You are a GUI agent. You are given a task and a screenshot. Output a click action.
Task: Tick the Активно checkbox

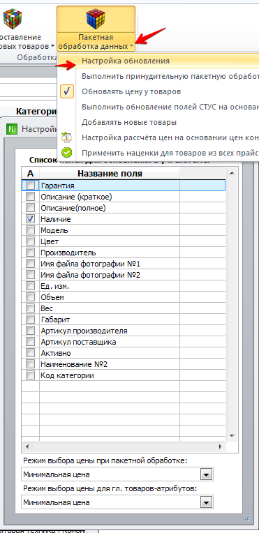pyautogui.click(x=31, y=353)
